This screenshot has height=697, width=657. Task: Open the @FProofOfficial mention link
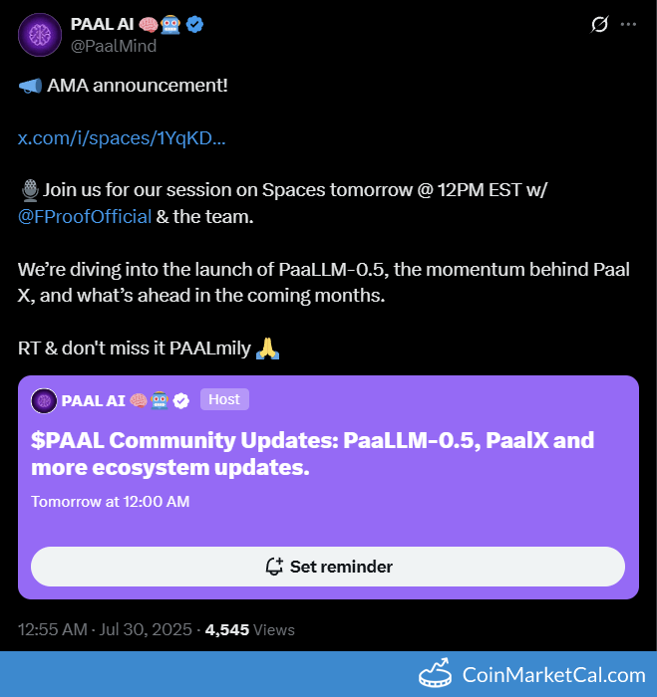coord(85,216)
